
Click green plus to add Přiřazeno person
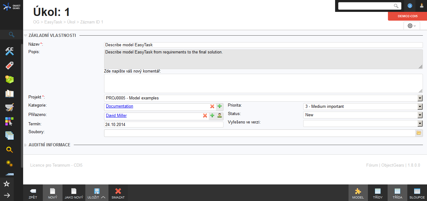(x=212, y=116)
